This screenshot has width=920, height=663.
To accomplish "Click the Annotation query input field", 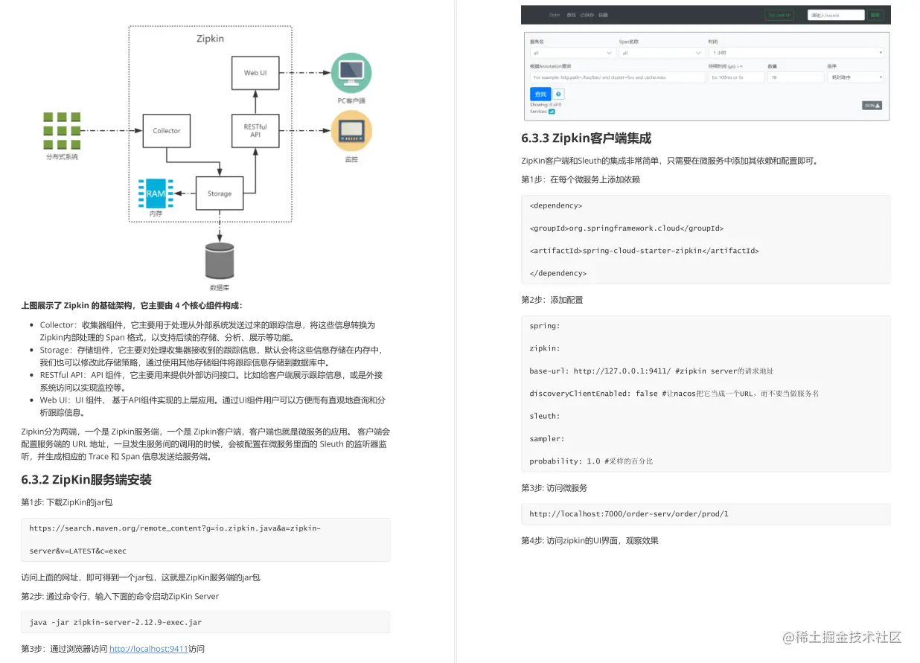I will pyautogui.click(x=617, y=77).
